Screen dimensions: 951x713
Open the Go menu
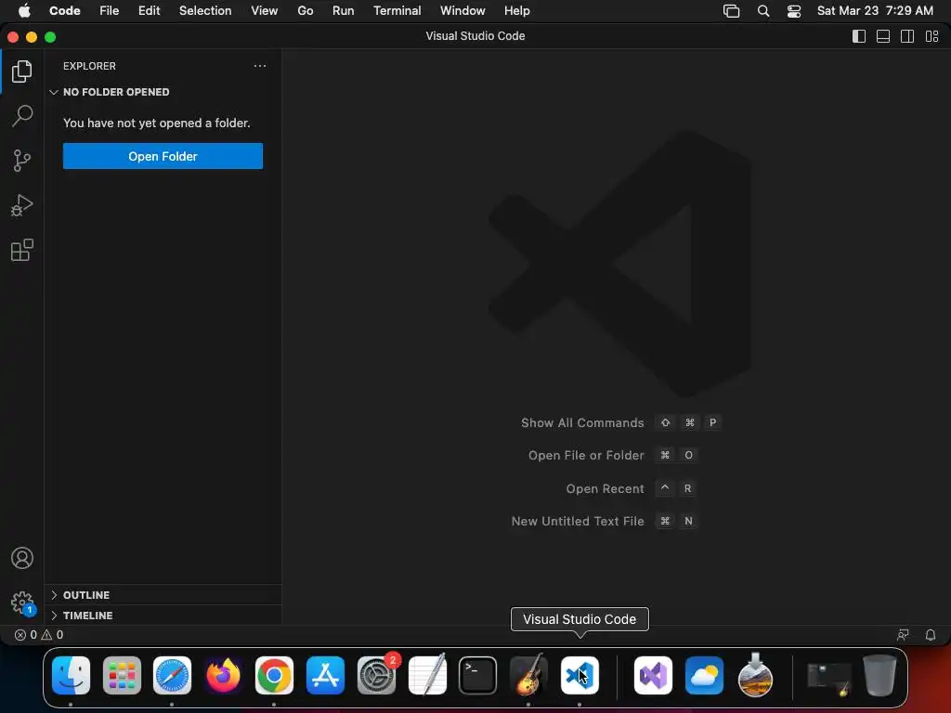point(305,11)
